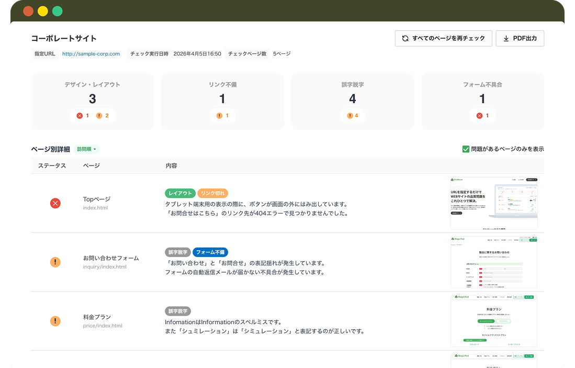Screen dimensions: 575x368
Task: Uncheck 問題があるページのみを表示
Action: click(x=466, y=149)
